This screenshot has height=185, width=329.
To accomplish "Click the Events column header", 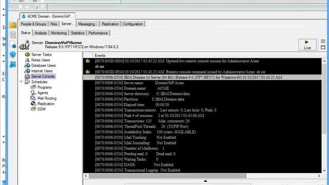I will click(100, 55).
